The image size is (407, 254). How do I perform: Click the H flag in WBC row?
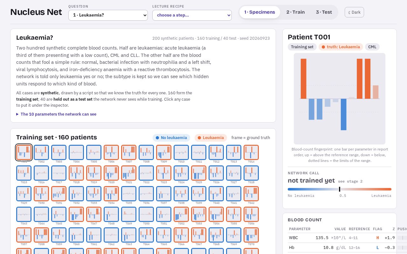(378, 238)
